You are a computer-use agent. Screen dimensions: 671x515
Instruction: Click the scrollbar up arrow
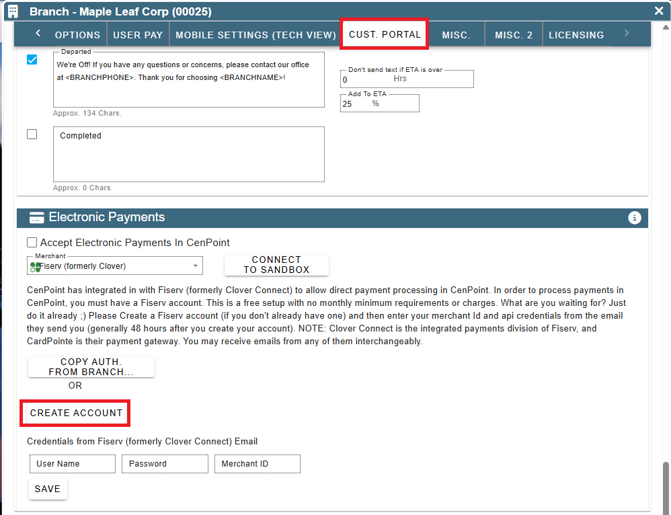(x=666, y=27)
